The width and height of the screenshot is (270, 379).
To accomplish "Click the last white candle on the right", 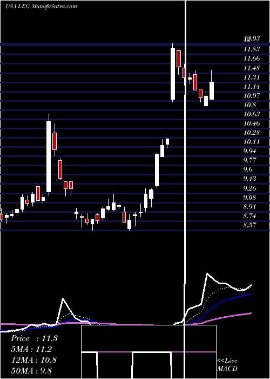I will point(212,90).
